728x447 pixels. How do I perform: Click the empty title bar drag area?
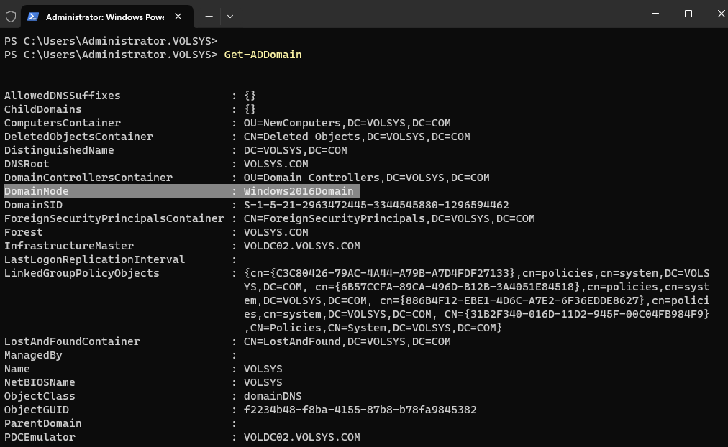tap(432, 14)
